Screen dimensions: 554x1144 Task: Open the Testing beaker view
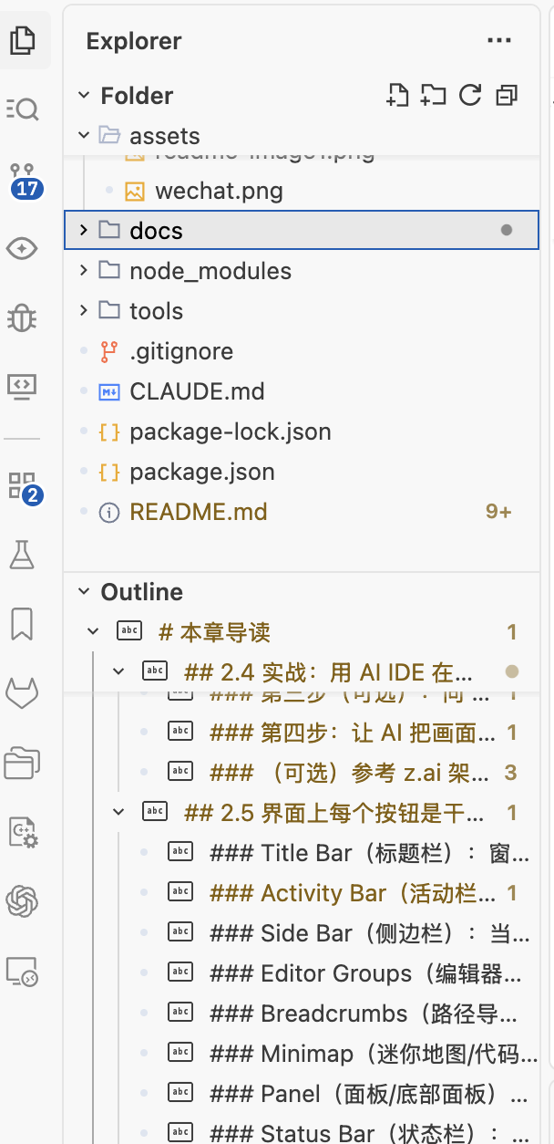click(x=22, y=555)
